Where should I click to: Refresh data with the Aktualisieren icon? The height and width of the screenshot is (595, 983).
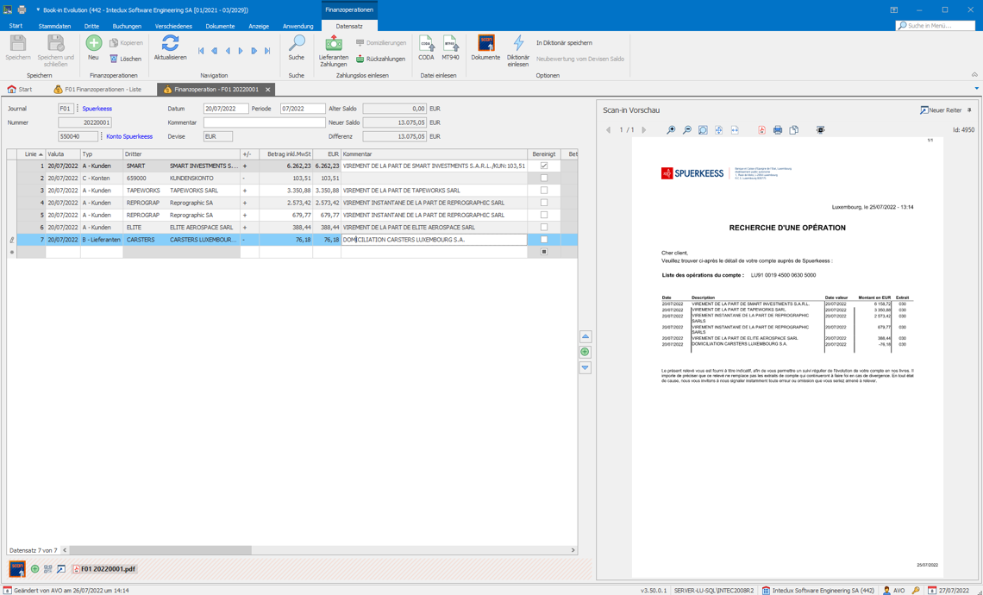point(170,47)
